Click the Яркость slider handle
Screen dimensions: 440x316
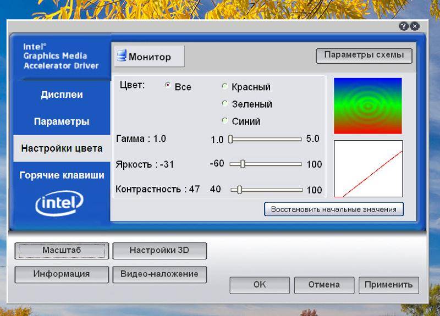coord(243,164)
